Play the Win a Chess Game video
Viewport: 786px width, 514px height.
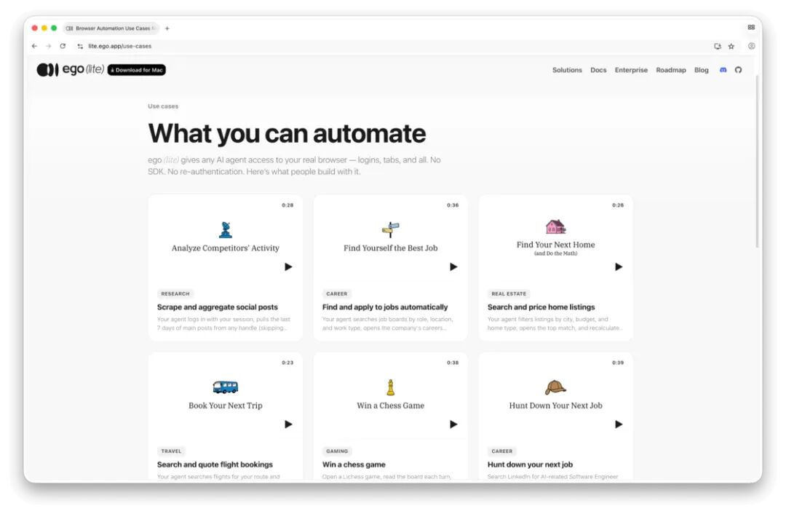tap(453, 424)
